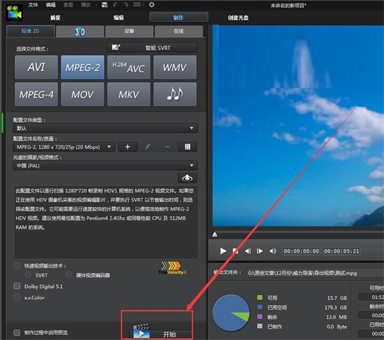Enable the Dolby Digital 5.1 checkbox

[x=17, y=286]
